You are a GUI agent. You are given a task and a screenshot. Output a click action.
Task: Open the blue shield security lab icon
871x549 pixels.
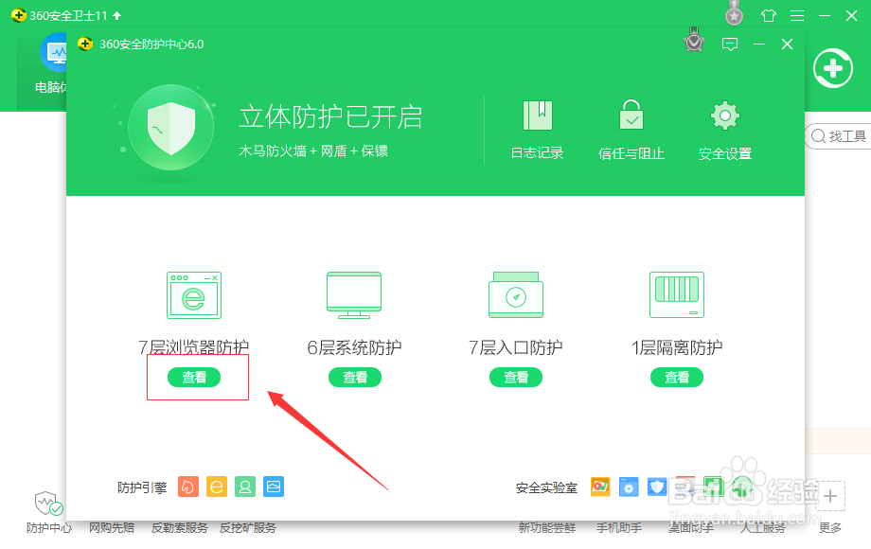657,487
